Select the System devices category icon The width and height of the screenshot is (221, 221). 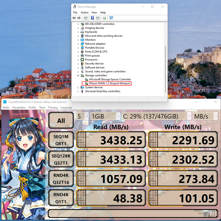point(82,87)
